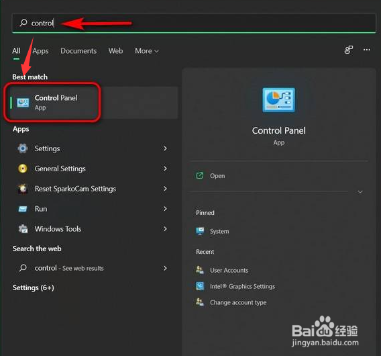The width and height of the screenshot is (381, 356).
Task: Expand the Run result chevron
Action: 165,209
